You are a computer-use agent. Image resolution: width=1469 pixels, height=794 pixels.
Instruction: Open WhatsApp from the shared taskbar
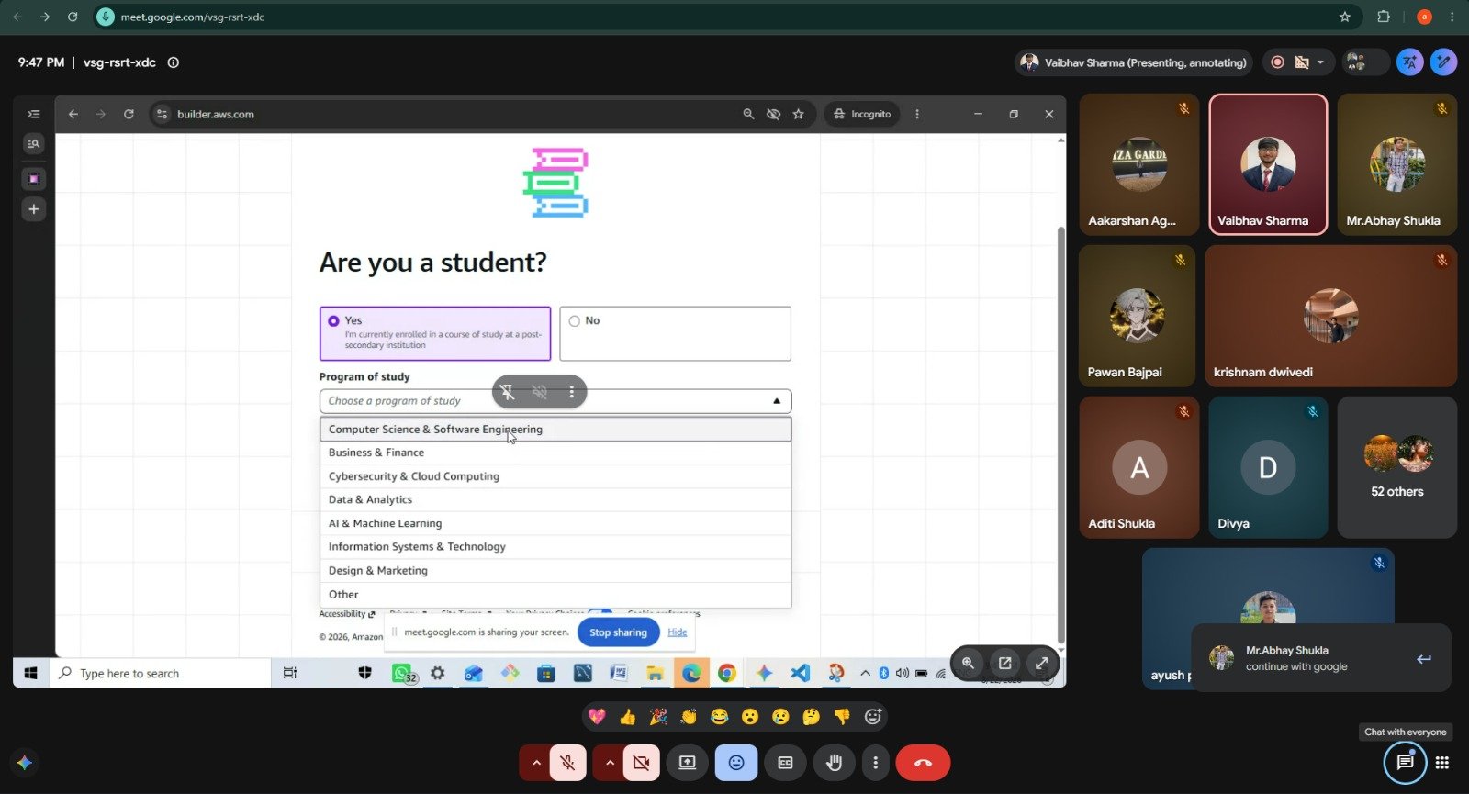coord(401,673)
